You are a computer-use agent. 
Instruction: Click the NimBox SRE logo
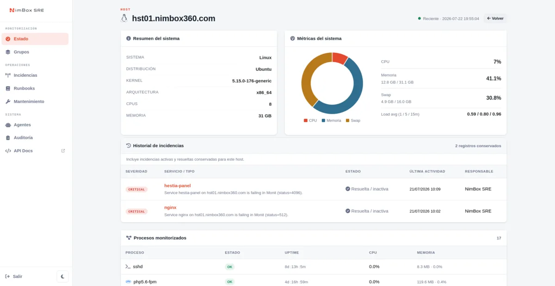tap(27, 10)
